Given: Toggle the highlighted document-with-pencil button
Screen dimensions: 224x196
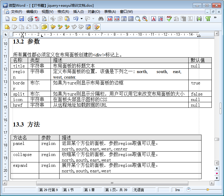Looking at the screenshot, I should pyautogui.click(x=97, y=27).
